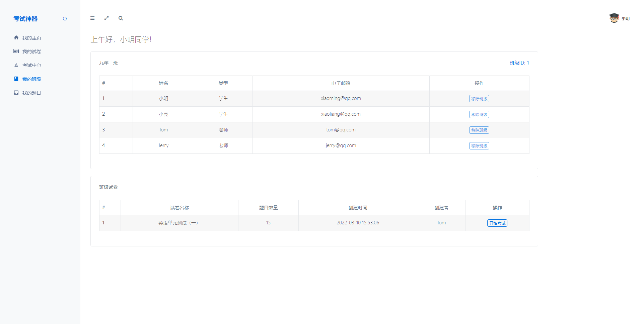Click the 创建时间 column header
The image size is (643, 324).
pos(358,208)
